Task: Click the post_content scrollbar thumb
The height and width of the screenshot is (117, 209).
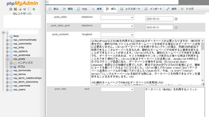Action: click(202, 46)
